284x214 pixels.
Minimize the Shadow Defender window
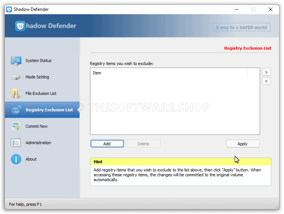pos(237,9)
